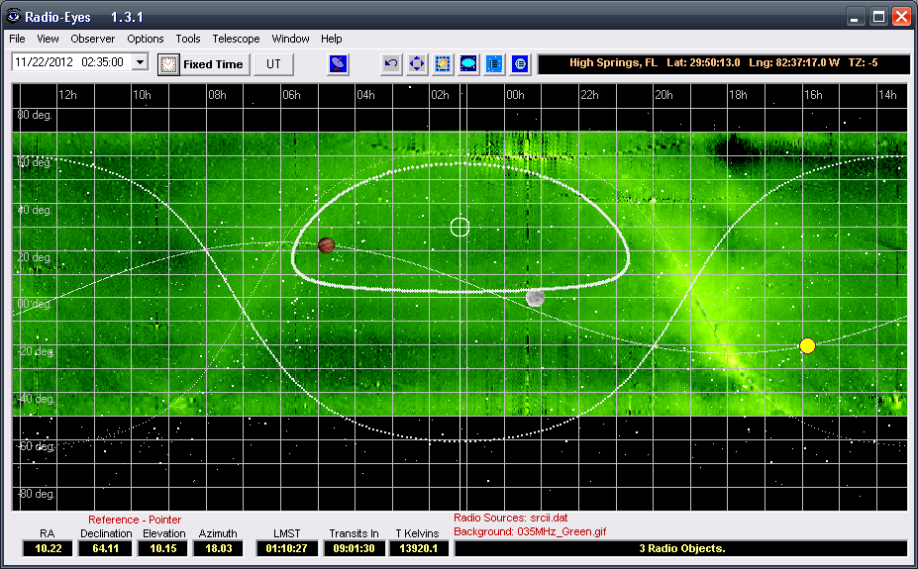Click the cyan ellipse sky view icon
Viewport: 918px width, 569px height.
pyautogui.click(x=469, y=64)
